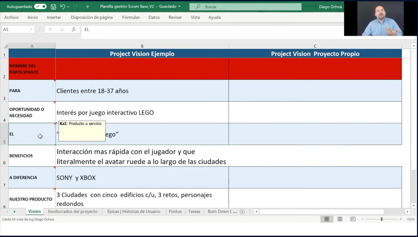Click the add new sheet plus icon
Screen dimensions: 418x237
tap(242, 212)
